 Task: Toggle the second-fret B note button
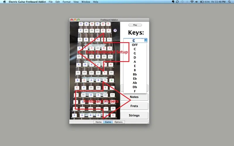pos(86,39)
